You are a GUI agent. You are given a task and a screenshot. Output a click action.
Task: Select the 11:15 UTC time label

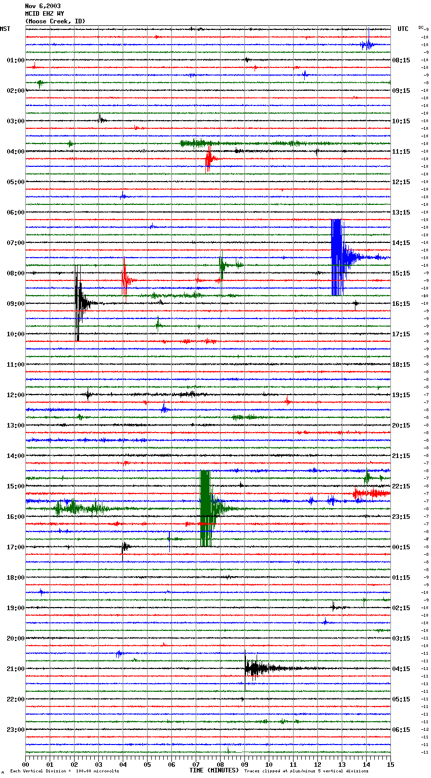click(401, 152)
